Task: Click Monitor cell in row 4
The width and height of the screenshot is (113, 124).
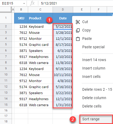Action: coord(40,39)
